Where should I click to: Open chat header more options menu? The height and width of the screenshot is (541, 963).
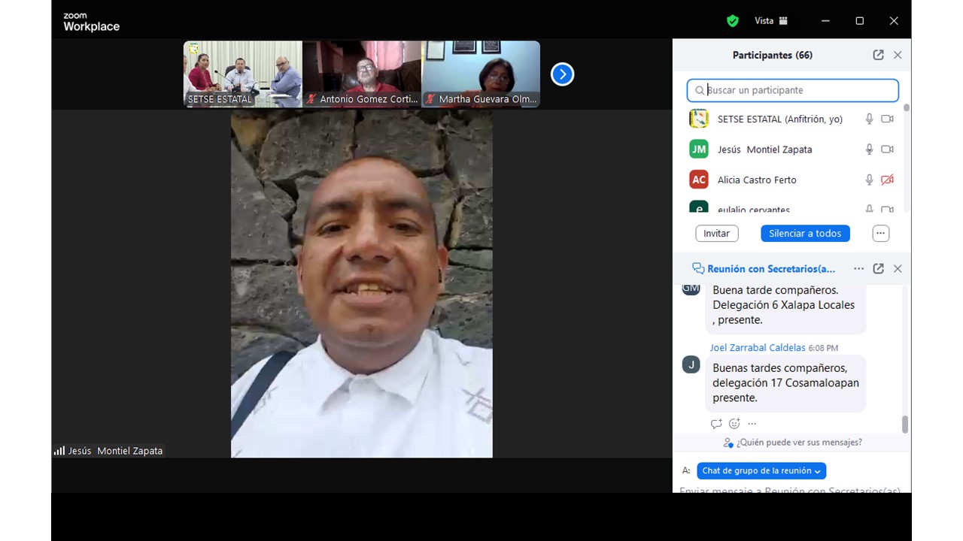click(858, 268)
